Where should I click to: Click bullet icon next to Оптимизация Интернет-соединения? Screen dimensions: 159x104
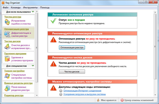[61, 91]
